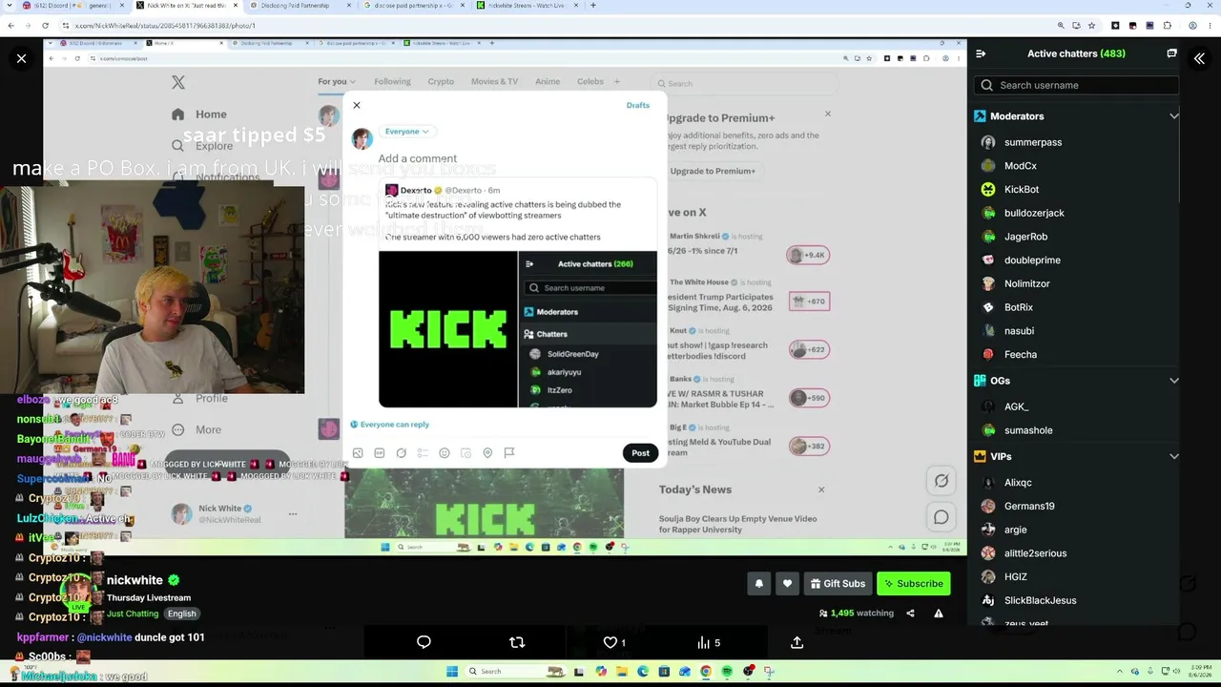Open the Windows Start menu

point(452,671)
